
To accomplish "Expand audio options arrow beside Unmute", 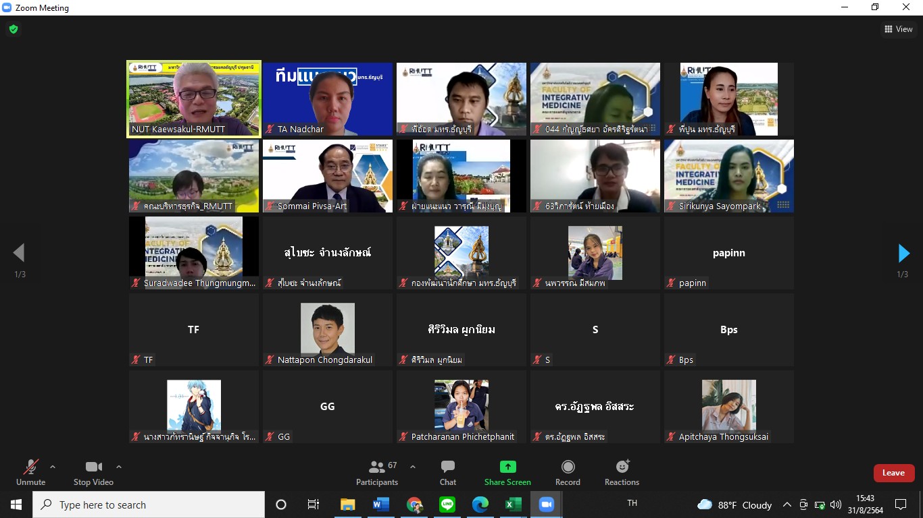I will click(x=53, y=467).
